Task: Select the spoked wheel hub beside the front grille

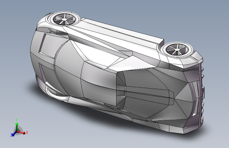Action: pos(177,50)
